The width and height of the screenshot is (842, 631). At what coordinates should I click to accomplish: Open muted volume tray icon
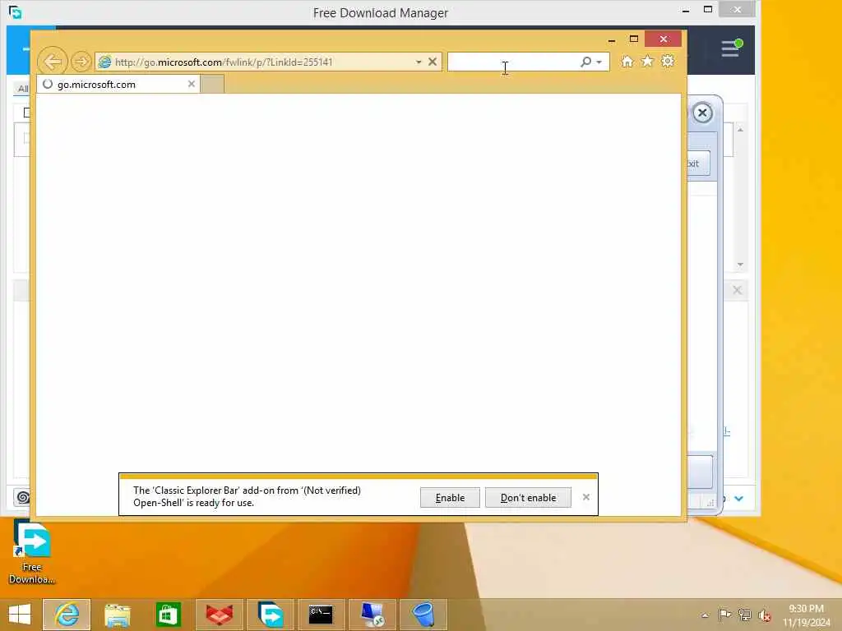click(x=764, y=615)
